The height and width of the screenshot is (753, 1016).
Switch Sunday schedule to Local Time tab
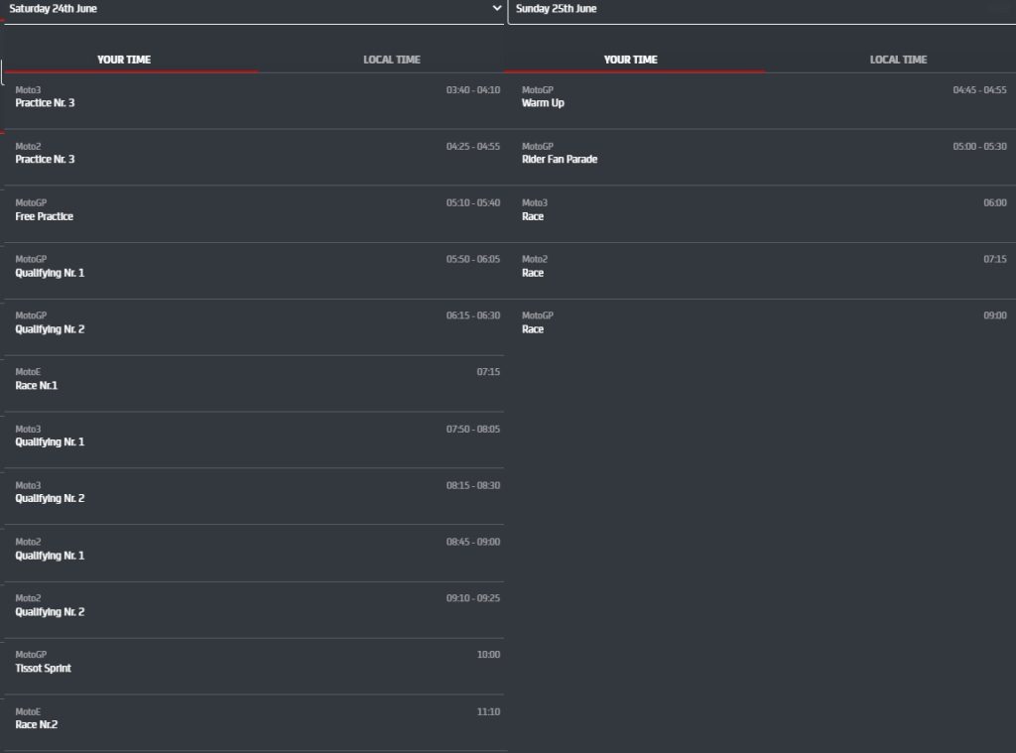pyautogui.click(x=898, y=60)
